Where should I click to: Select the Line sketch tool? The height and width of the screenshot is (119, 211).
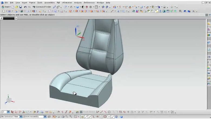[101, 112]
